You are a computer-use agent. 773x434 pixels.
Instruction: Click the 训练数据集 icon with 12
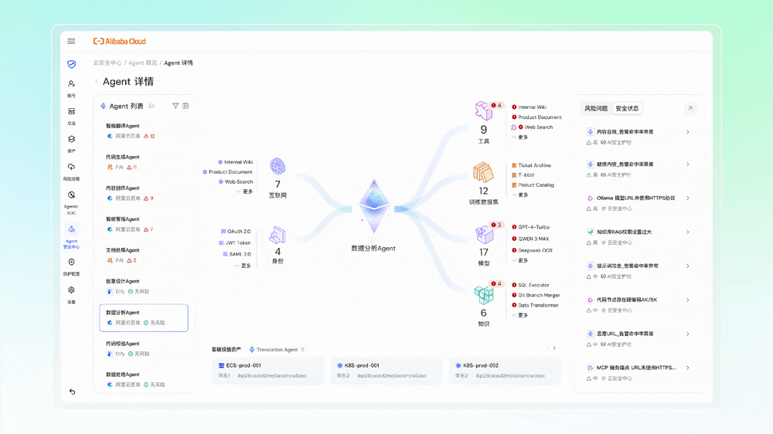(484, 173)
